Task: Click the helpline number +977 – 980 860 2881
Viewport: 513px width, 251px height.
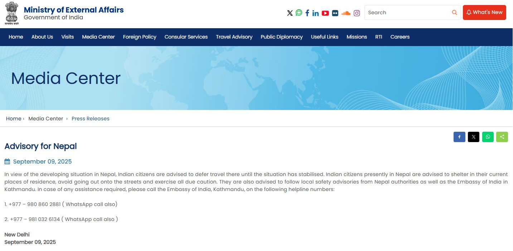Action: point(35,204)
